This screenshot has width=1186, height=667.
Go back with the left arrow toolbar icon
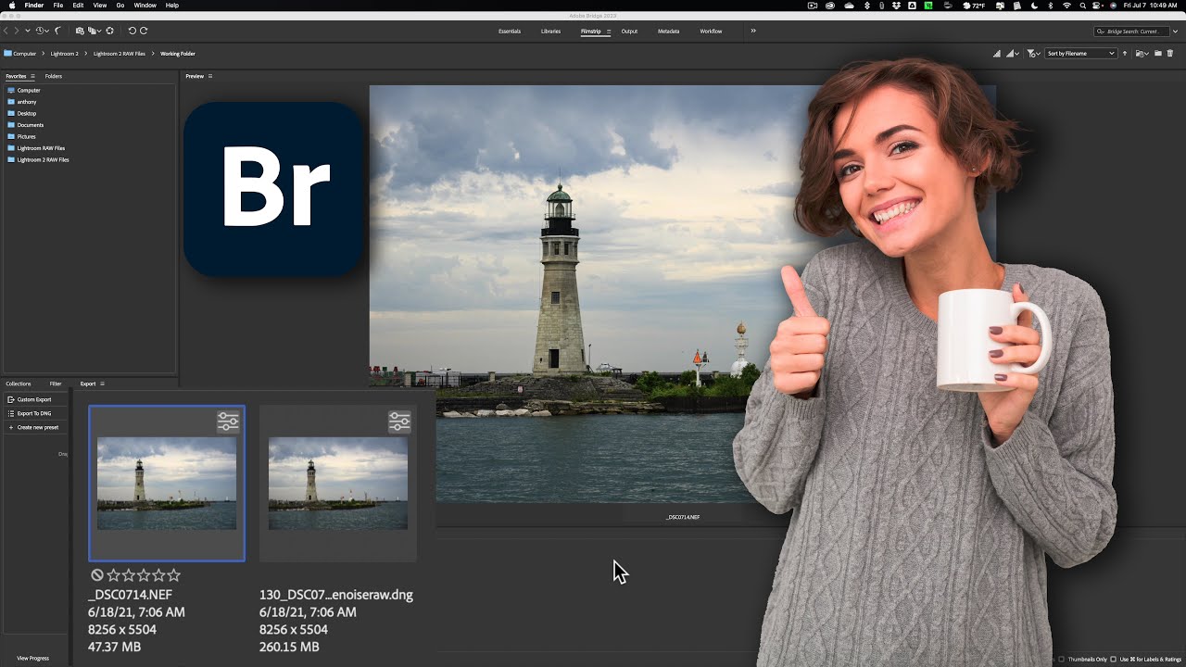[6, 31]
